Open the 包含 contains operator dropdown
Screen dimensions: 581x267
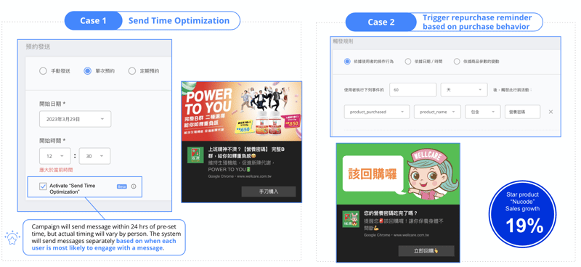coord(483,112)
